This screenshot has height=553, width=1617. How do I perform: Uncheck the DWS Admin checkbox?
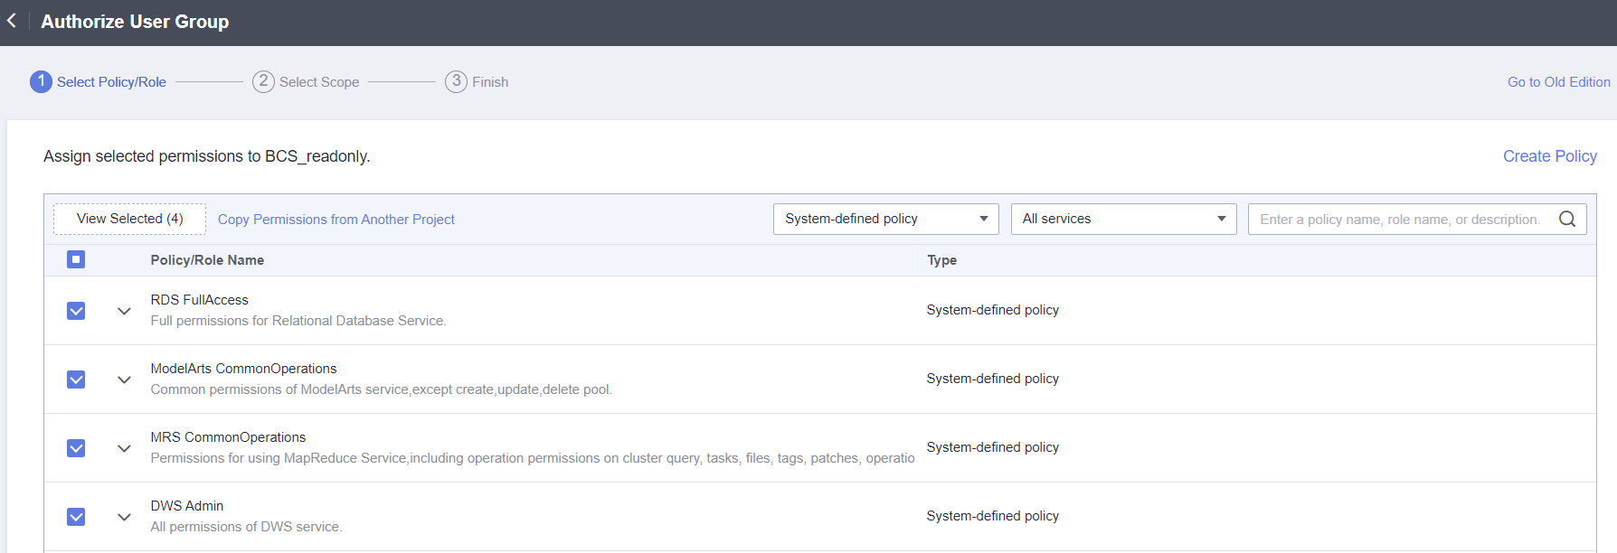pyautogui.click(x=76, y=517)
